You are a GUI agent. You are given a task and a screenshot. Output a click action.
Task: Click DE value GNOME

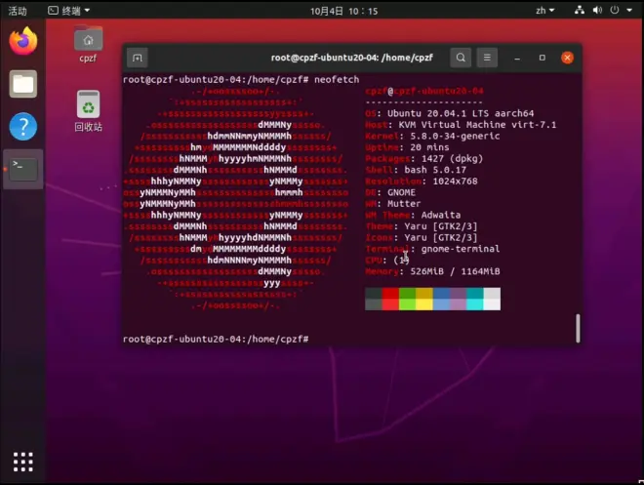click(x=401, y=192)
